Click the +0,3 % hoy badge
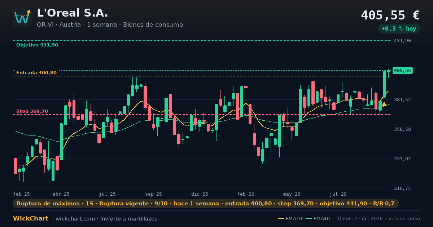The width and height of the screenshot is (433, 227). click(x=399, y=29)
